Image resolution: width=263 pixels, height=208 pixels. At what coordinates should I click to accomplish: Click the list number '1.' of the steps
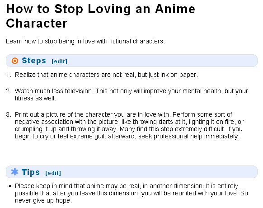(x=9, y=75)
